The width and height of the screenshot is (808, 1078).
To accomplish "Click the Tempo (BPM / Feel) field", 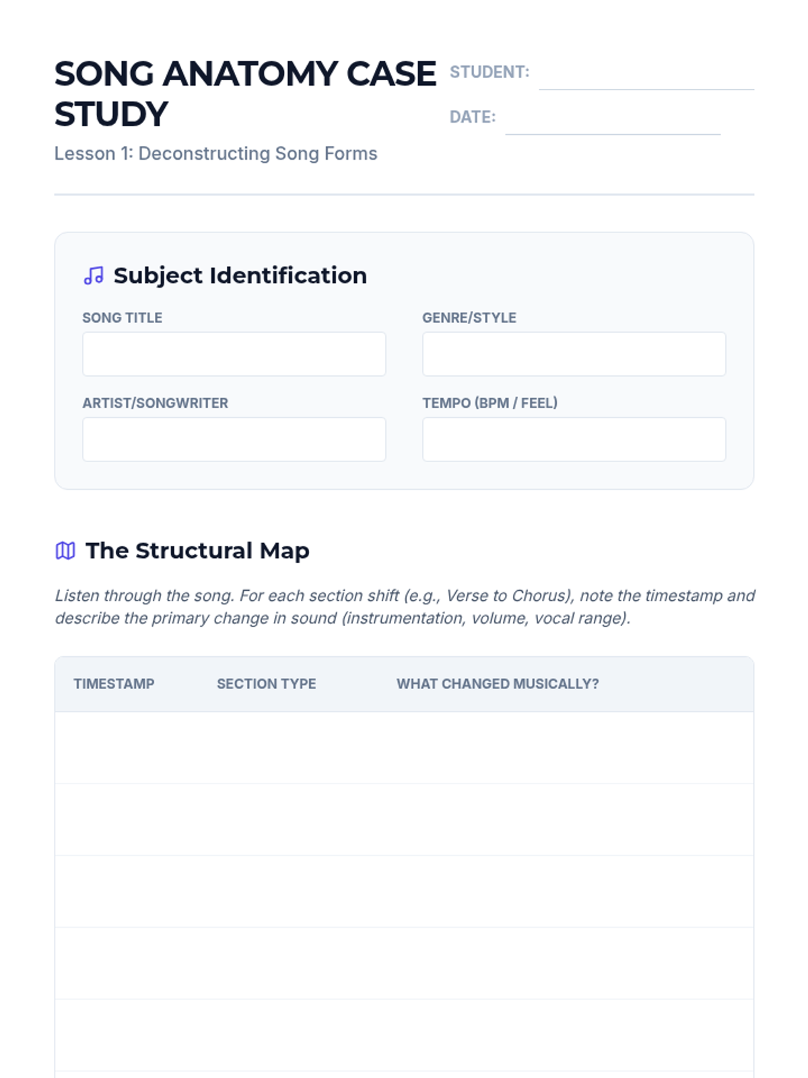I will click(x=574, y=439).
